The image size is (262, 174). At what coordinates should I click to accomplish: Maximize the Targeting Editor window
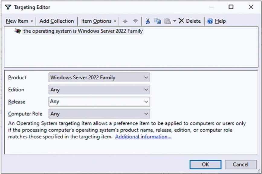pos(231,7)
